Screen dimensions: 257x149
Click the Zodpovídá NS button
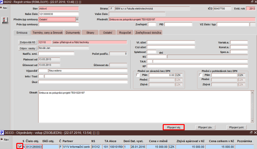27,42
